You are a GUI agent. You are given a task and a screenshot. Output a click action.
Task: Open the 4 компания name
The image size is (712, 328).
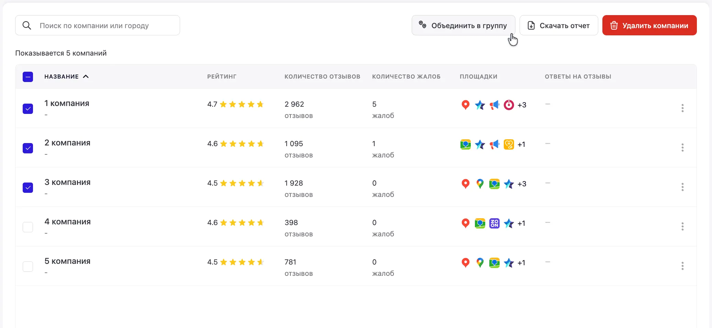click(x=67, y=222)
